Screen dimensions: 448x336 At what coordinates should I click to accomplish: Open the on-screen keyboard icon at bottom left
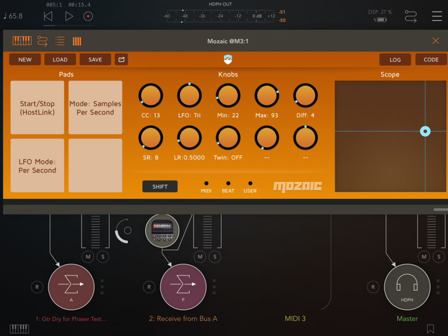[x=19, y=329]
